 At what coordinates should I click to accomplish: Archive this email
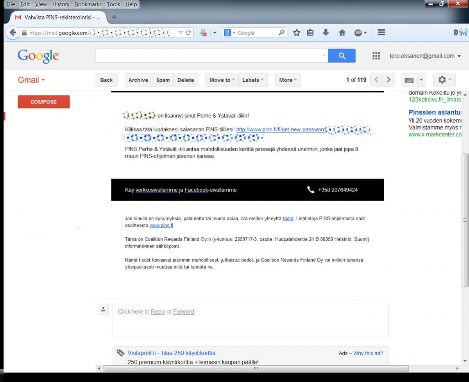(138, 80)
